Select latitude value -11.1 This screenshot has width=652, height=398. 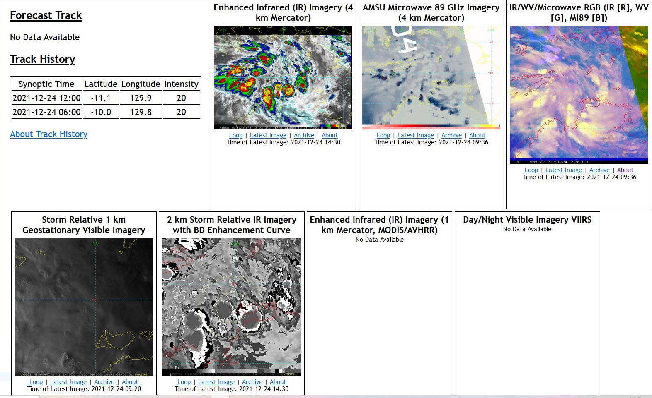coord(101,98)
